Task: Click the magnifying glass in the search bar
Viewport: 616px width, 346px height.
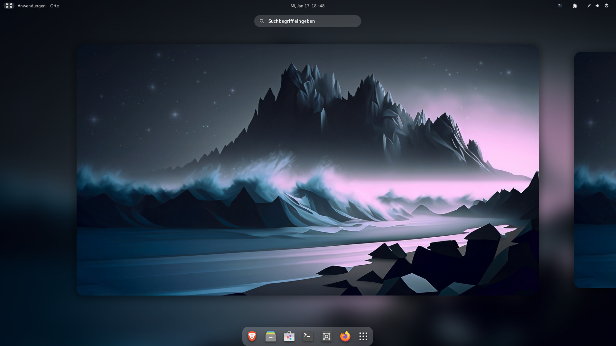Action: pyautogui.click(x=262, y=21)
